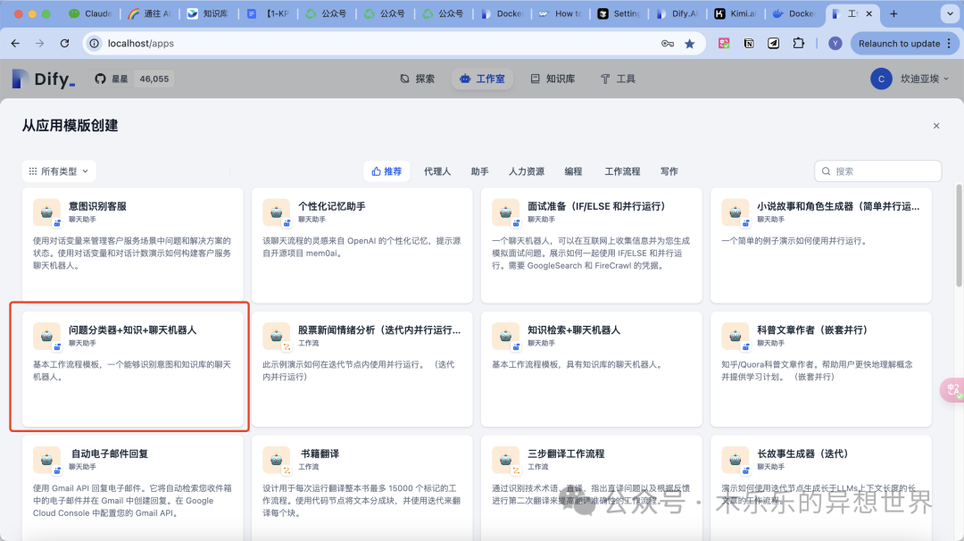
Task: Select 问题分类器+知识+聊天机器人 template card
Action: 128,368
